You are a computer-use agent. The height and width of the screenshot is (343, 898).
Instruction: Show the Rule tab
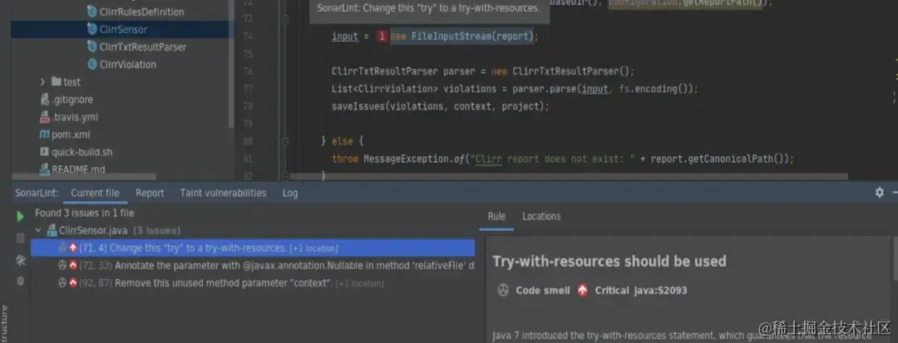pos(496,217)
